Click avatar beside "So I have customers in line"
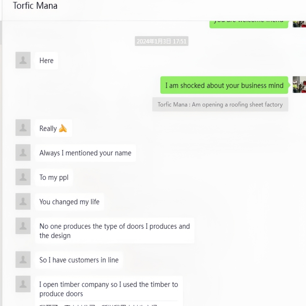This screenshot has width=306, height=306. pos(23,260)
